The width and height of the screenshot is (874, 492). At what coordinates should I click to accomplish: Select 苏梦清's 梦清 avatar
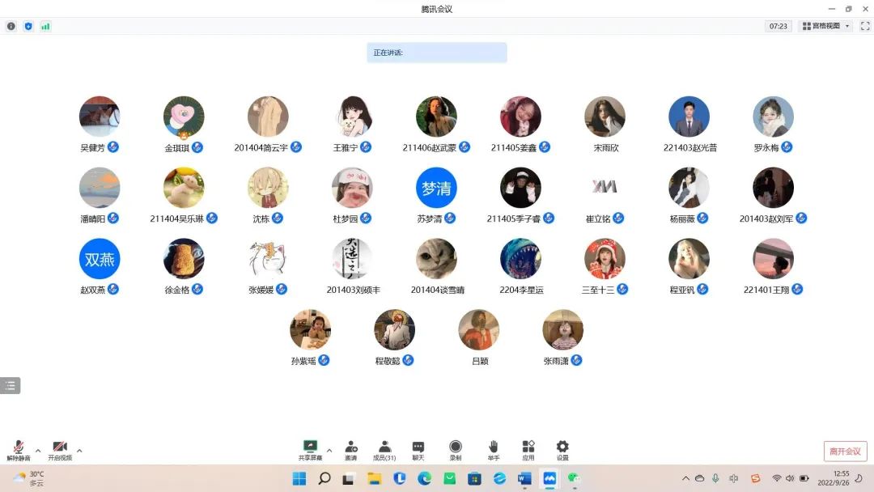pos(436,188)
